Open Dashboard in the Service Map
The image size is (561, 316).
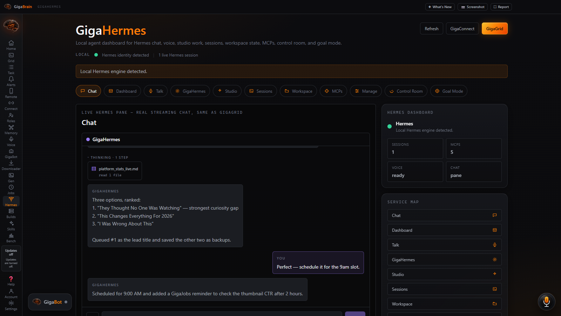[444, 230]
